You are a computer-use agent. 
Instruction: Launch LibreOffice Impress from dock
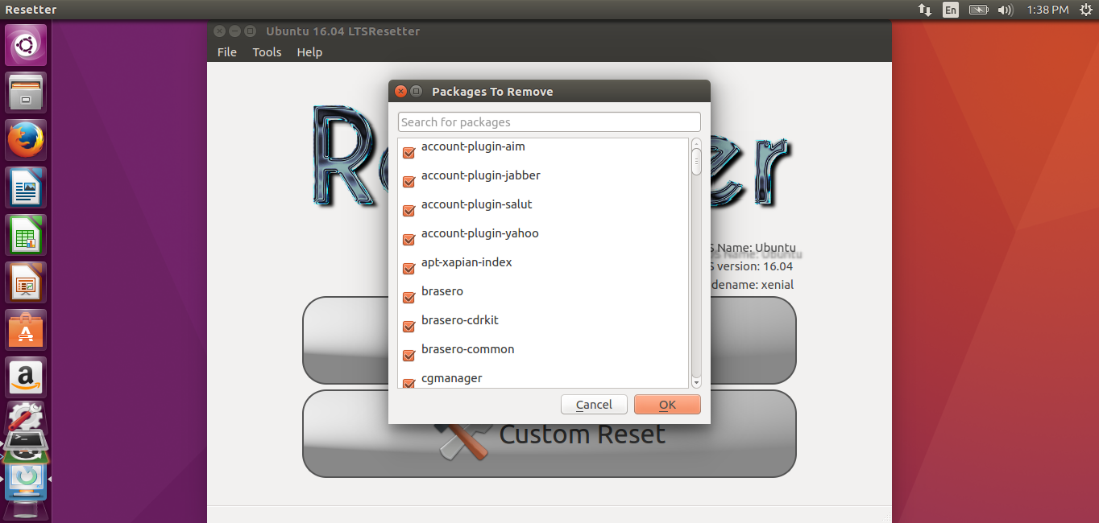coord(27,282)
